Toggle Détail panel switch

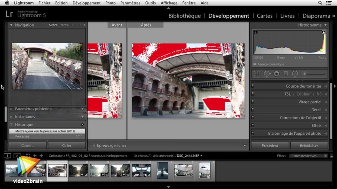[252, 110]
